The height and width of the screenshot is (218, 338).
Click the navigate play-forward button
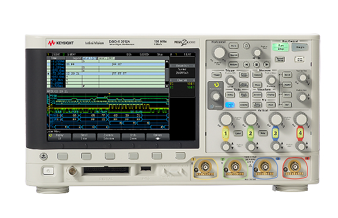[266, 64]
